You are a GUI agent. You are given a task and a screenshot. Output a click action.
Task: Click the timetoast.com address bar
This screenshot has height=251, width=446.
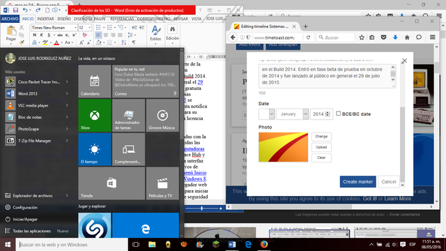275,37
